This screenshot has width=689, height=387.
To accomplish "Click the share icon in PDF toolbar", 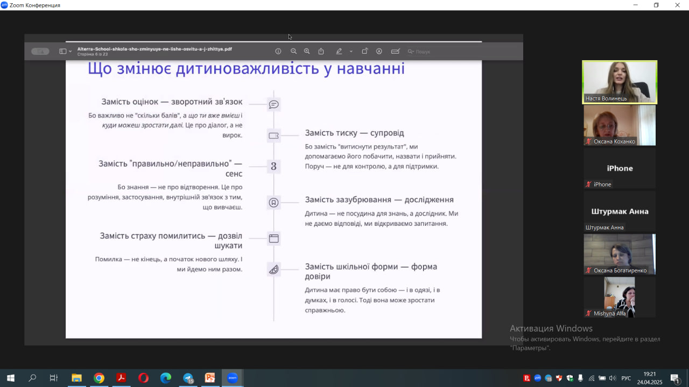I will pos(321,52).
